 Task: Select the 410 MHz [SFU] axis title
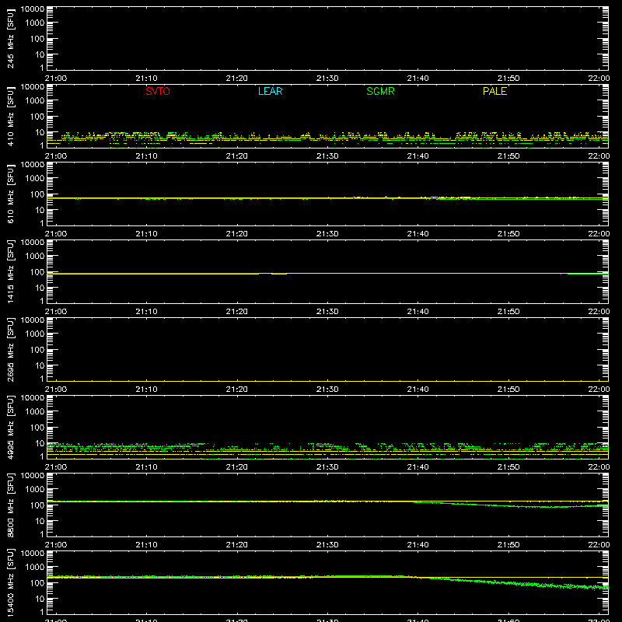click(x=11, y=116)
